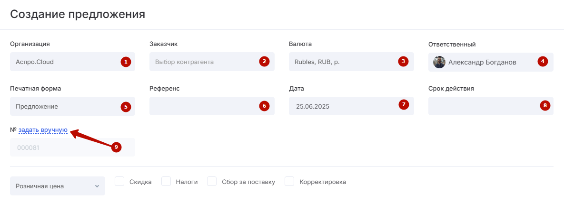Viewport: 564px width, 203px height.
Task: Focus the Выбор контрагента customer field
Action: (x=205, y=62)
